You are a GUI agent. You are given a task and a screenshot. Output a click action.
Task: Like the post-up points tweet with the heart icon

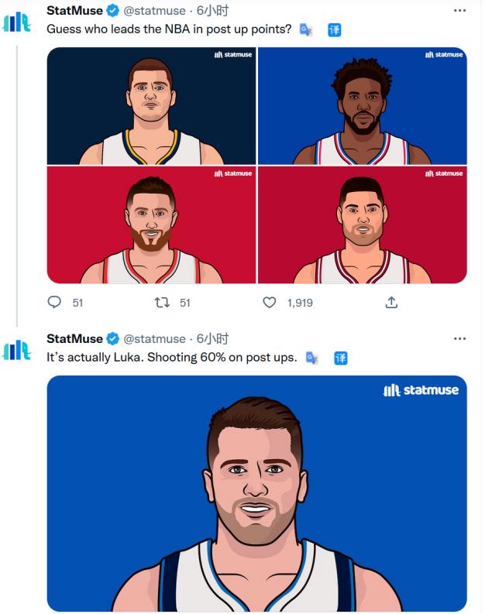point(269,302)
